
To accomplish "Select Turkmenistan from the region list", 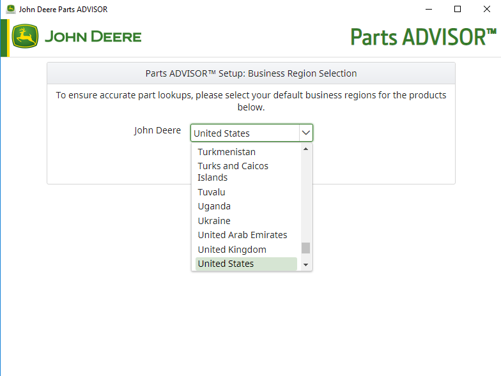I will 226,152.
